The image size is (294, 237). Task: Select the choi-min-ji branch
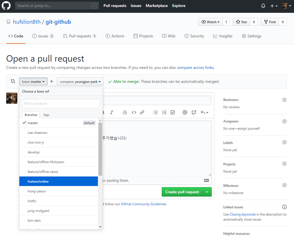58,142
